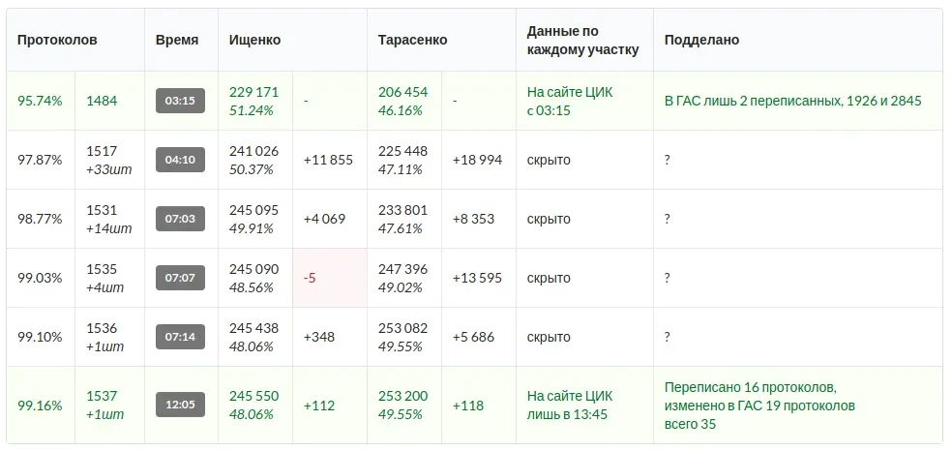Select the 07:03 time badge
The width and height of the screenshot is (952, 451).
point(180,219)
